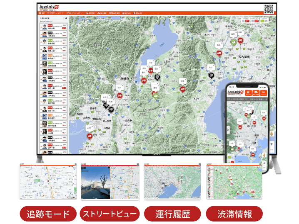The image size is (299, 224).
Task: Zoom in with the TV map plus button
Action: point(272,144)
